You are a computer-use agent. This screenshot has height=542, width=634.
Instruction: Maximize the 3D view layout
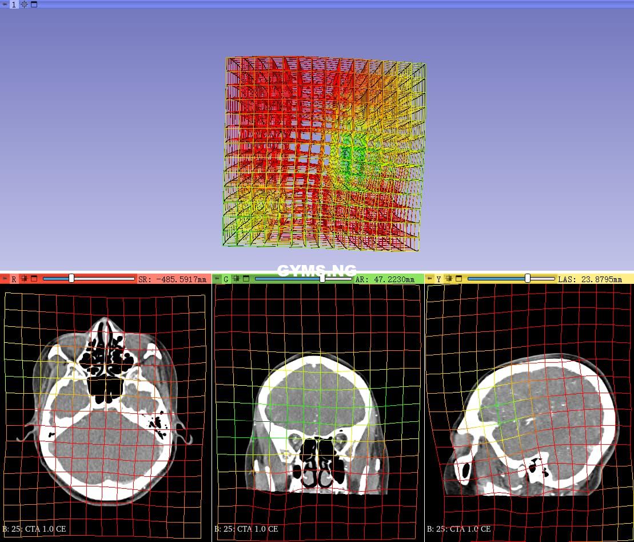tap(34, 4)
